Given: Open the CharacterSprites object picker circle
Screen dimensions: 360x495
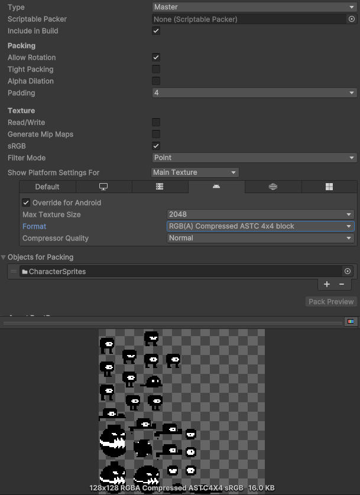Looking at the screenshot, I should click(348, 271).
